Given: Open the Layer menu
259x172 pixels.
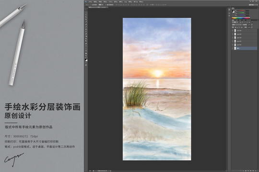Looking at the screenshot, I should (x=106, y=1).
